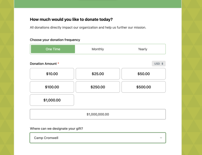
Task: Click the 'Donation Amount' field label
Action: [x=43, y=64]
